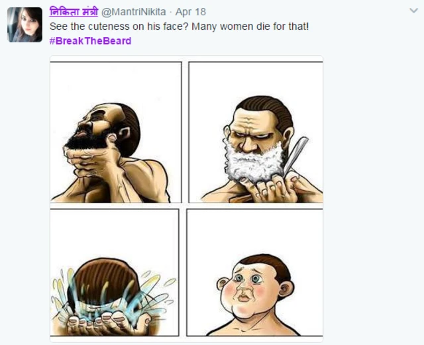Screen dimensions: 424x345
Task: Open the @MantriNikita handle
Action: pos(134,12)
